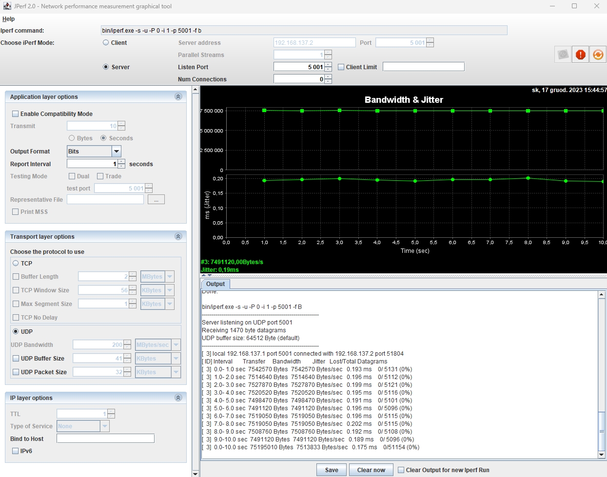The width and height of the screenshot is (607, 477).
Task: Click the orange Restore Defaults icon
Action: [x=598, y=55]
